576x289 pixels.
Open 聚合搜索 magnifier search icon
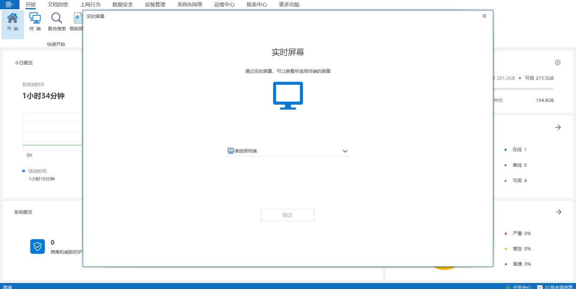[x=57, y=22]
